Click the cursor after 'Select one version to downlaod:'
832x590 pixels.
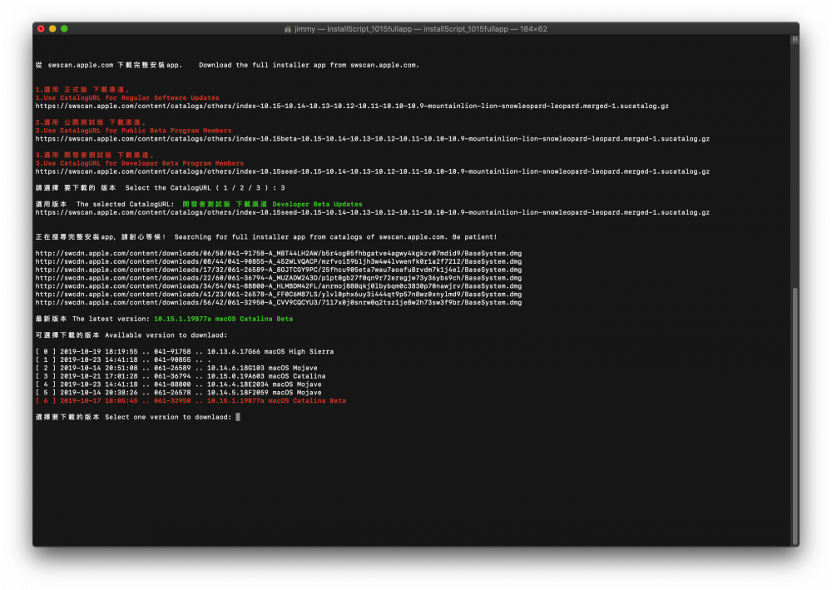pyautogui.click(x=238, y=417)
